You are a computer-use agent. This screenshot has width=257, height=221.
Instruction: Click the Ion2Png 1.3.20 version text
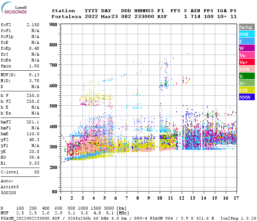point(238,218)
